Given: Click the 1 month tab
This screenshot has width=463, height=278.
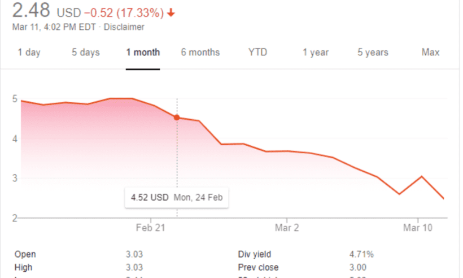Looking at the screenshot, I should (143, 53).
